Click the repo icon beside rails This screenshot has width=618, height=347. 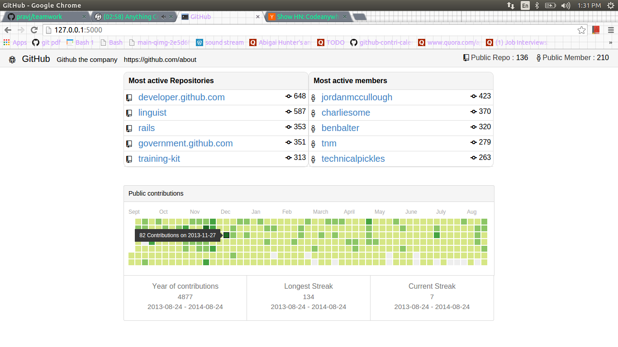point(129,128)
